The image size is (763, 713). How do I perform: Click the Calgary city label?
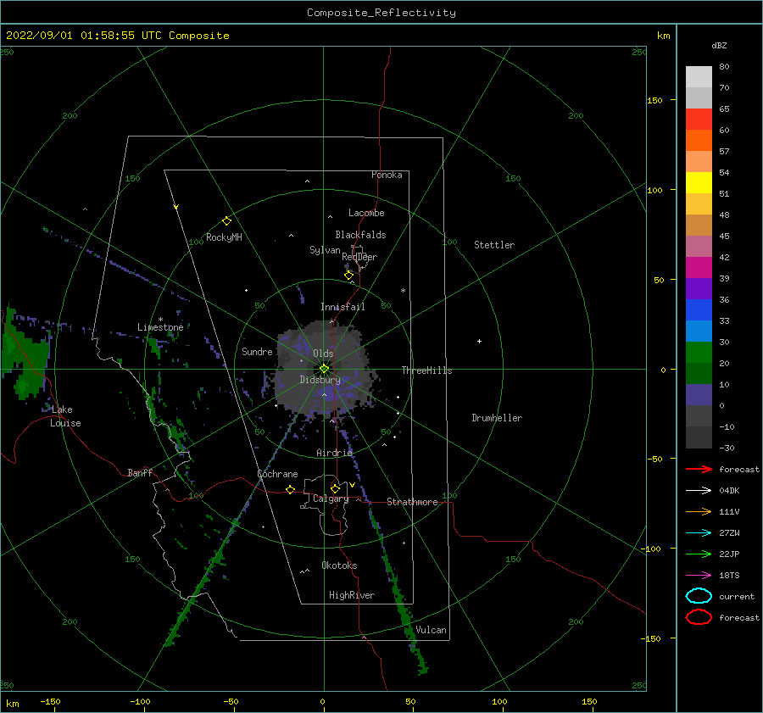pos(331,499)
